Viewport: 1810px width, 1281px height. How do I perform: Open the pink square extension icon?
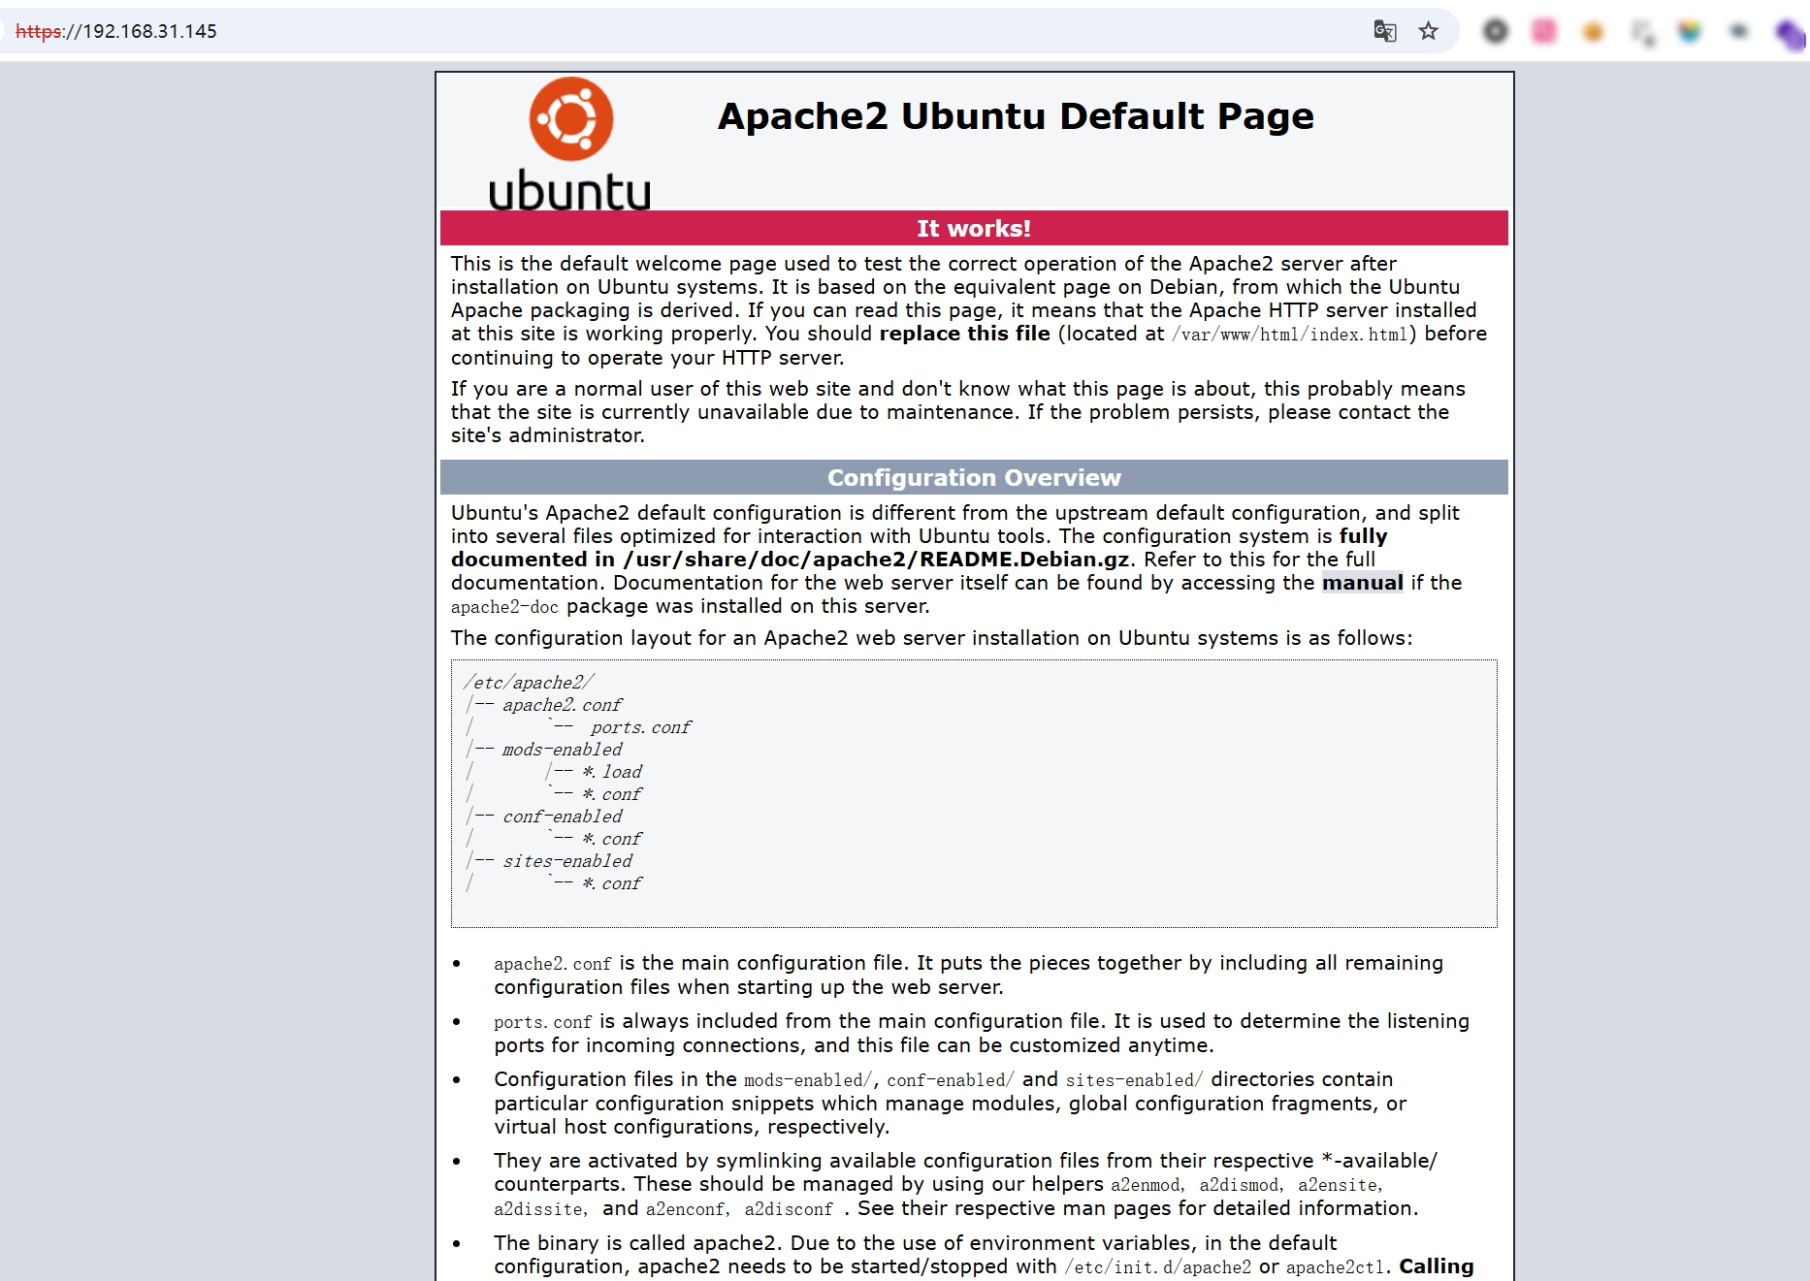(1544, 31)
